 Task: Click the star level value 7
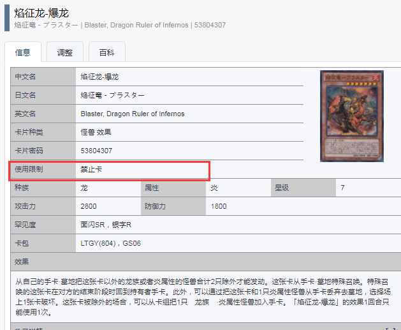coord(342,188)
